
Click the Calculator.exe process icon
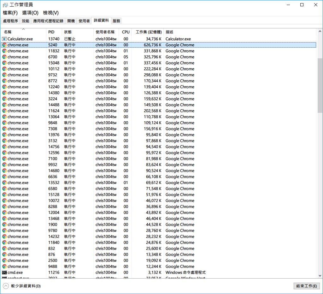point(4,39)
